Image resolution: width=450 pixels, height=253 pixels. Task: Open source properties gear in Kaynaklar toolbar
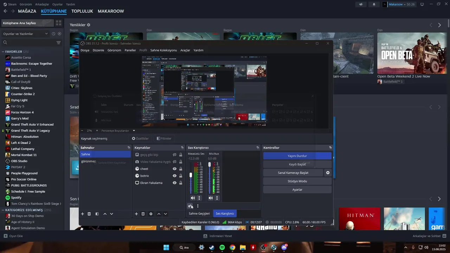click(x=151, y=214)
